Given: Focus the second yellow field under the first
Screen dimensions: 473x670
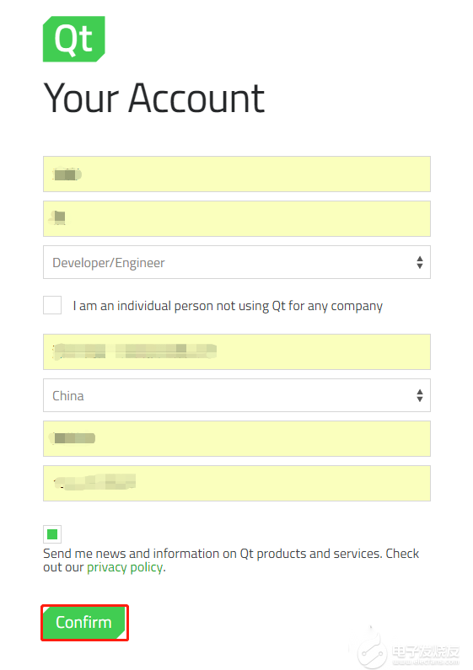Looking at the screenshot, I should [x=236, y=219].
